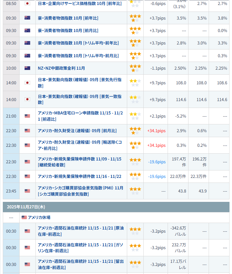Click star rating for NZ中銀政策金利 11月
Screen dimensions: 232x274
[135, 68]
